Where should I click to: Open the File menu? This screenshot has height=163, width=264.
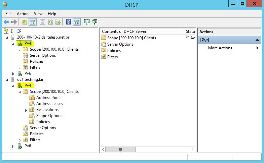(x=8, y=14)
